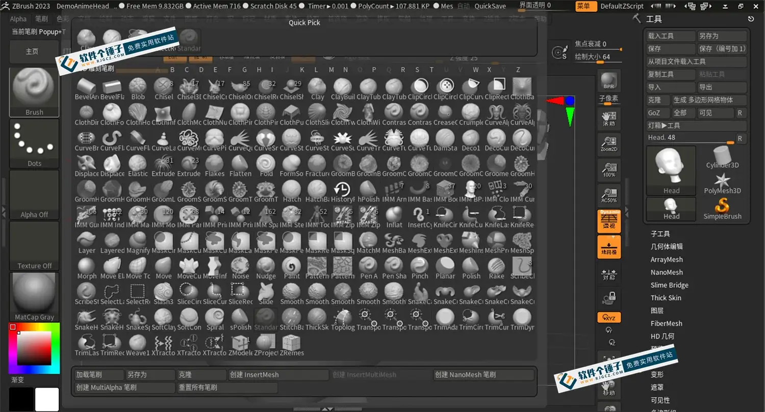The image size is (765, 412).
Task: Select the DamStandard brush
Action: point(445,140)
